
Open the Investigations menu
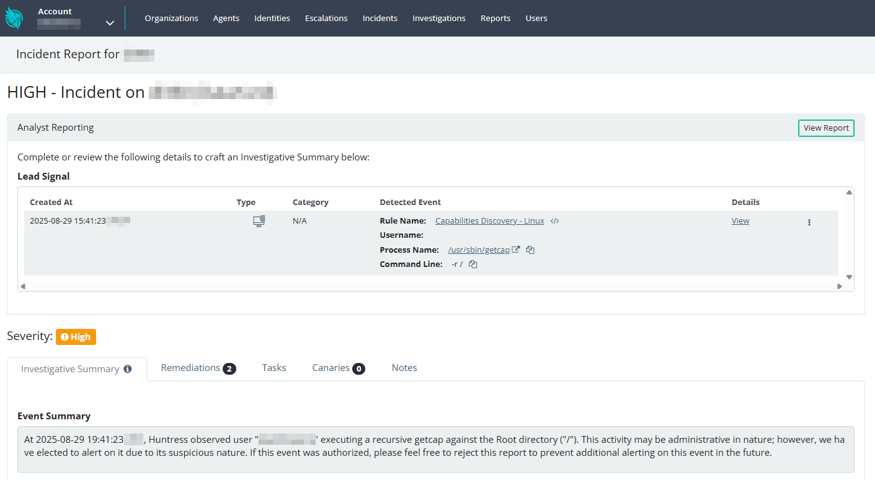(x=439, y=18)
